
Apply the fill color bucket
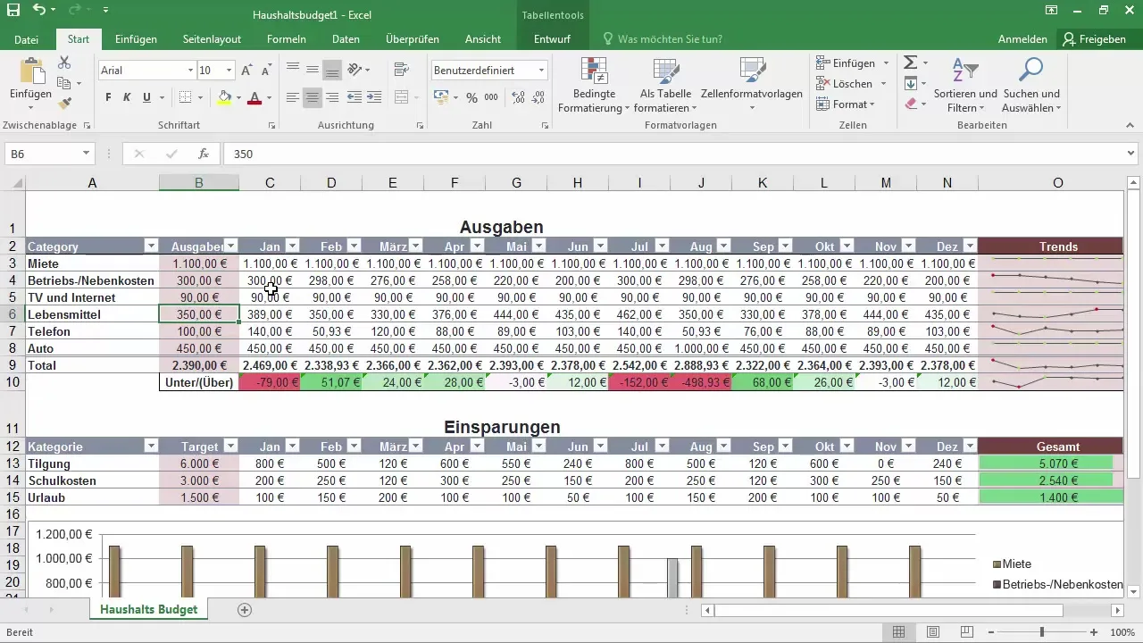pyautogui.click(x=224, y=97)
